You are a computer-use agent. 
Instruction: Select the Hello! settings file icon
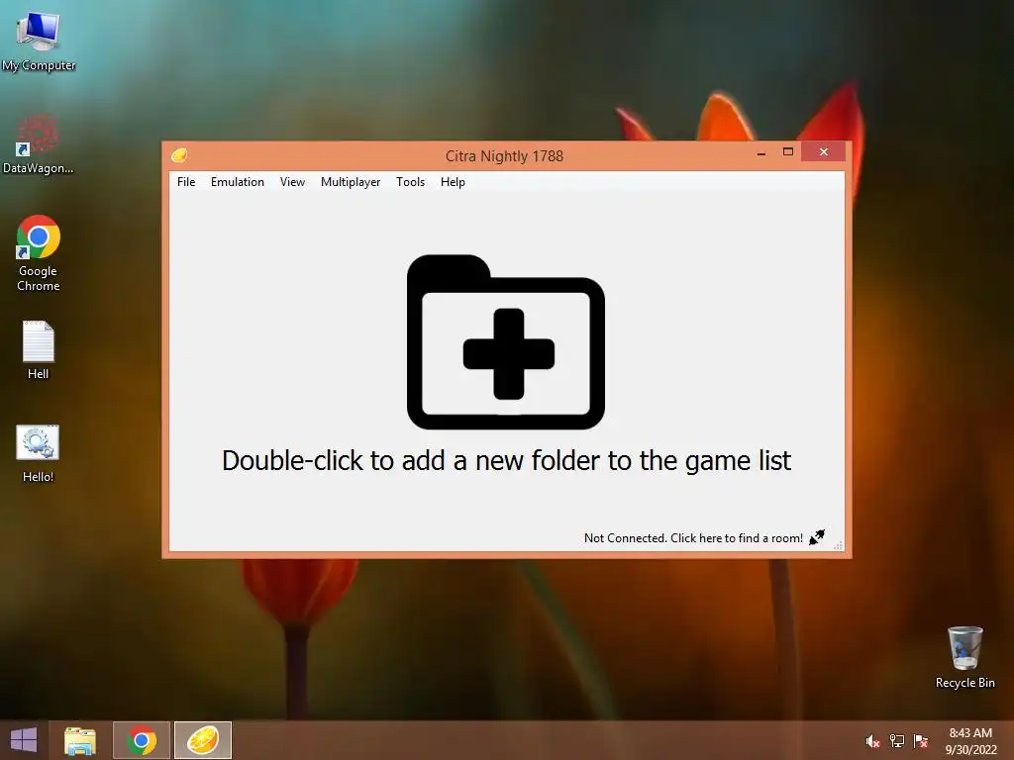click(39, 453)
